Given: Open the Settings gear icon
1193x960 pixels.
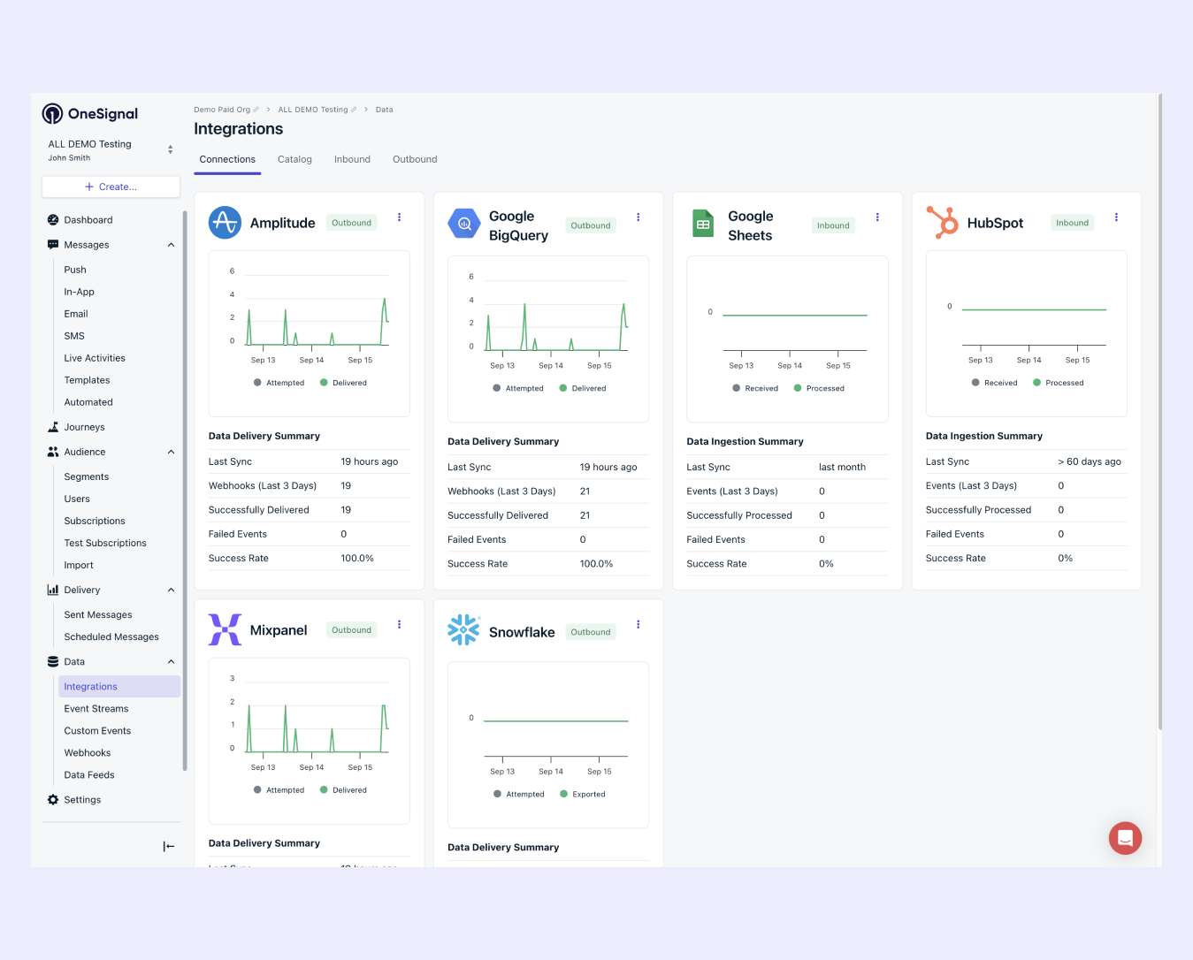Looking at the screenshot, I should pos(53,800).
